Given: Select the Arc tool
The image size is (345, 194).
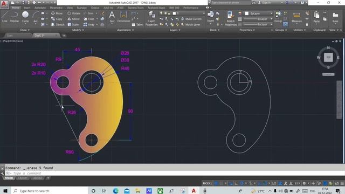Looking at the screenshot, I should click(x=36, y=17).
